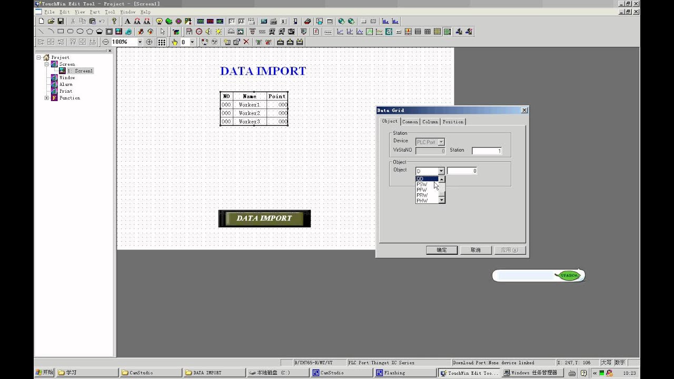The width and height of the screenshot is (674, 379).
Task: Select the straight Line drawing tool
Action: point(41,32)
